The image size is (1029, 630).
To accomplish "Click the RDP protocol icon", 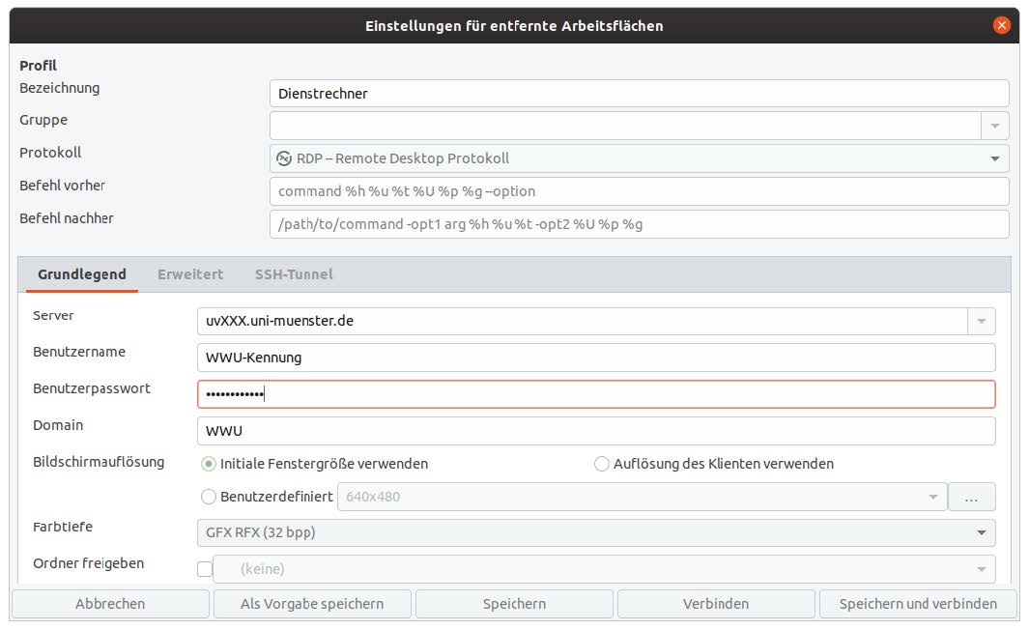I will (284, 158).
